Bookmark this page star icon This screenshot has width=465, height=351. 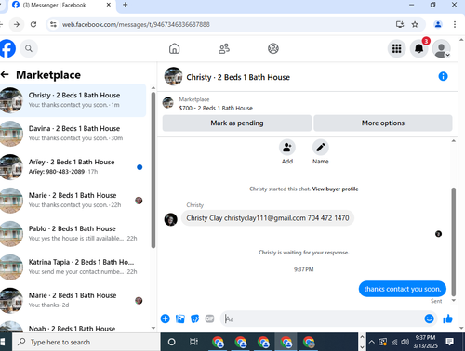415,24
